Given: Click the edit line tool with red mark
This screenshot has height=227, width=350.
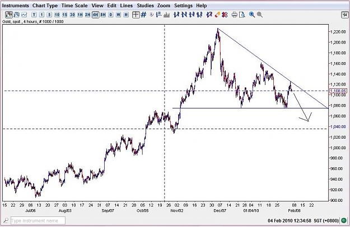Looking at the screenshot, I should [209, 15].
